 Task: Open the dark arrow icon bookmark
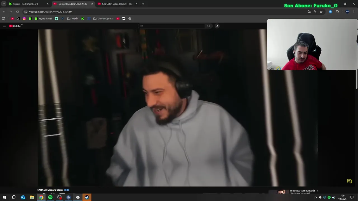click(x=62, y=19)
